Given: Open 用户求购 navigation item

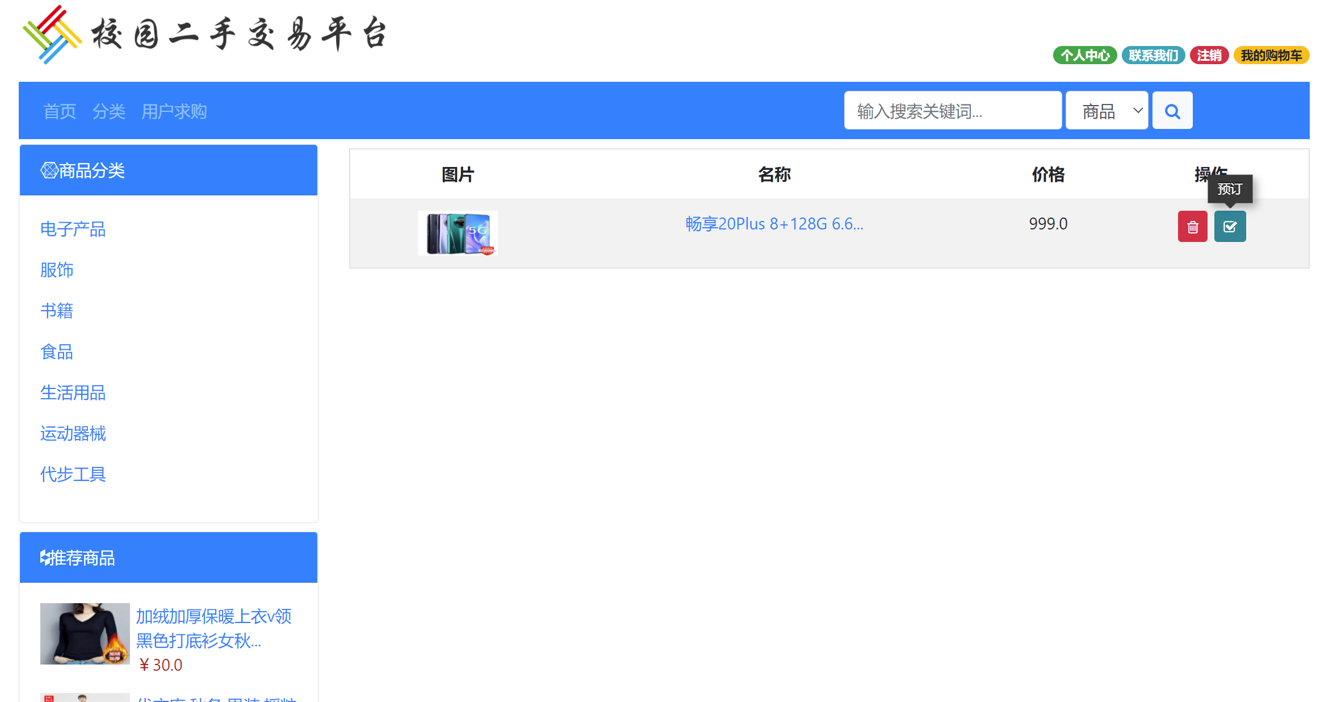Looking at the screenshot, I should (x=174, y=111).
